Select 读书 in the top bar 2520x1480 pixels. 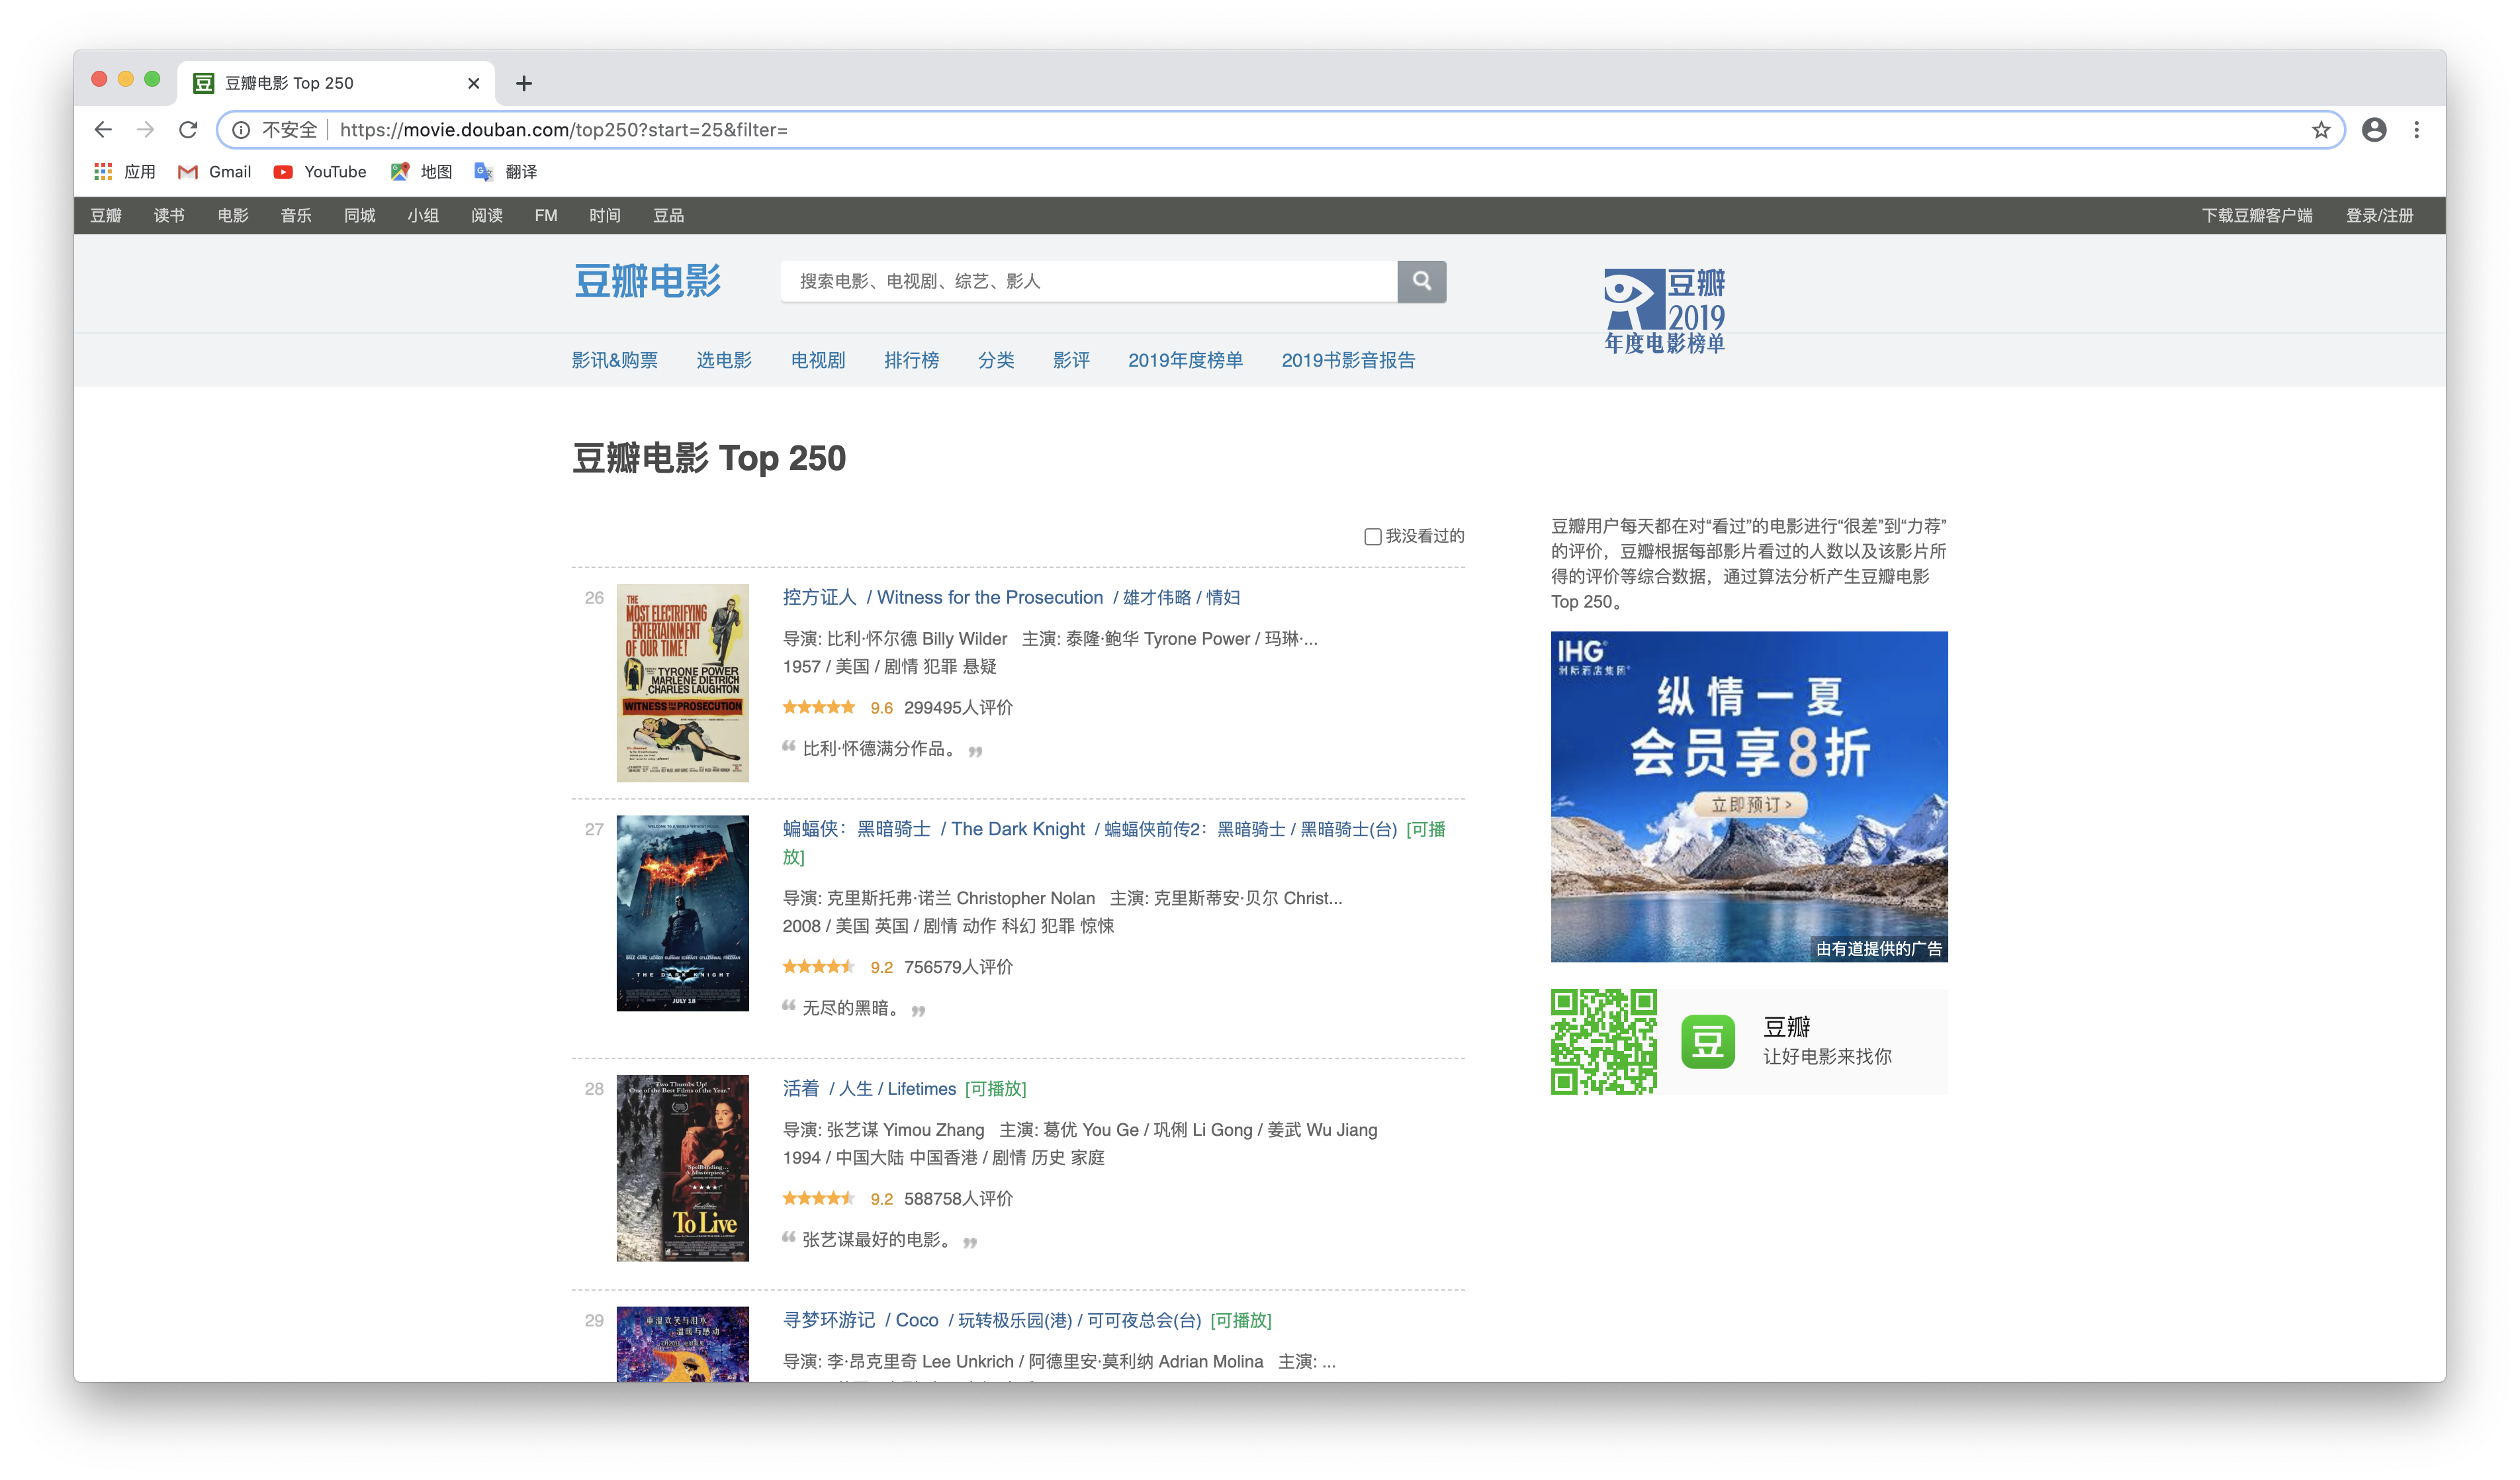point(169,216)
